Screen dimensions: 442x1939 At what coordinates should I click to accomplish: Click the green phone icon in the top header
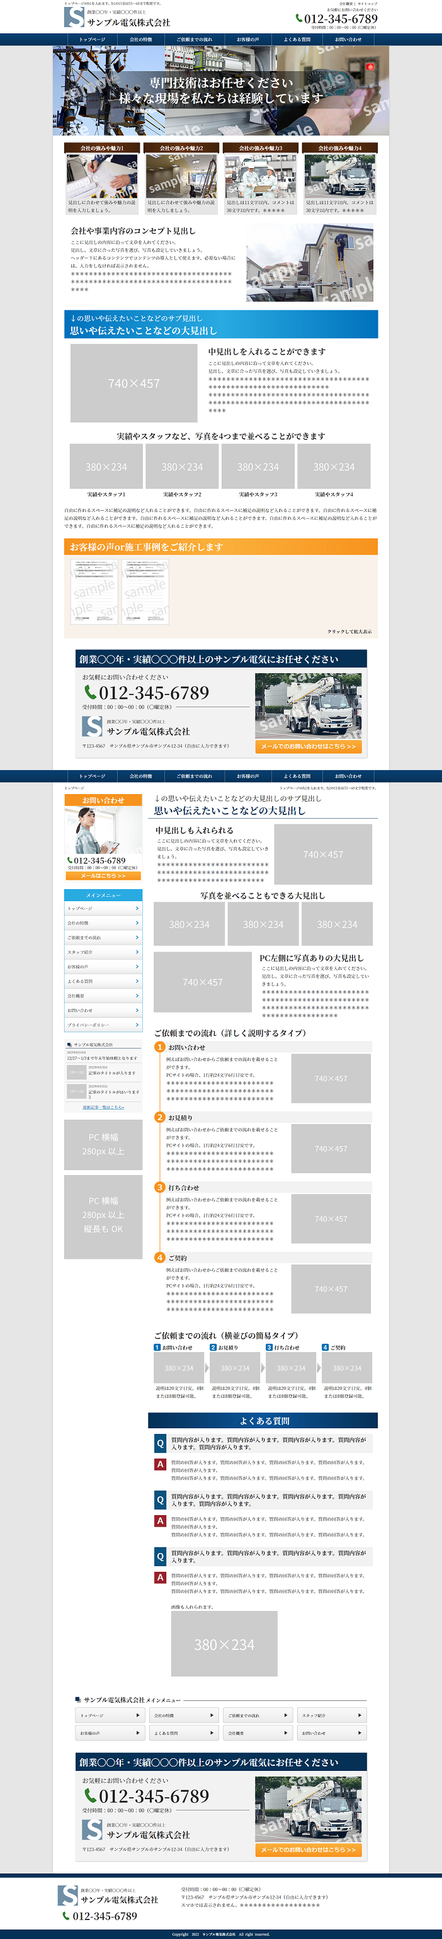coord(299,18)
